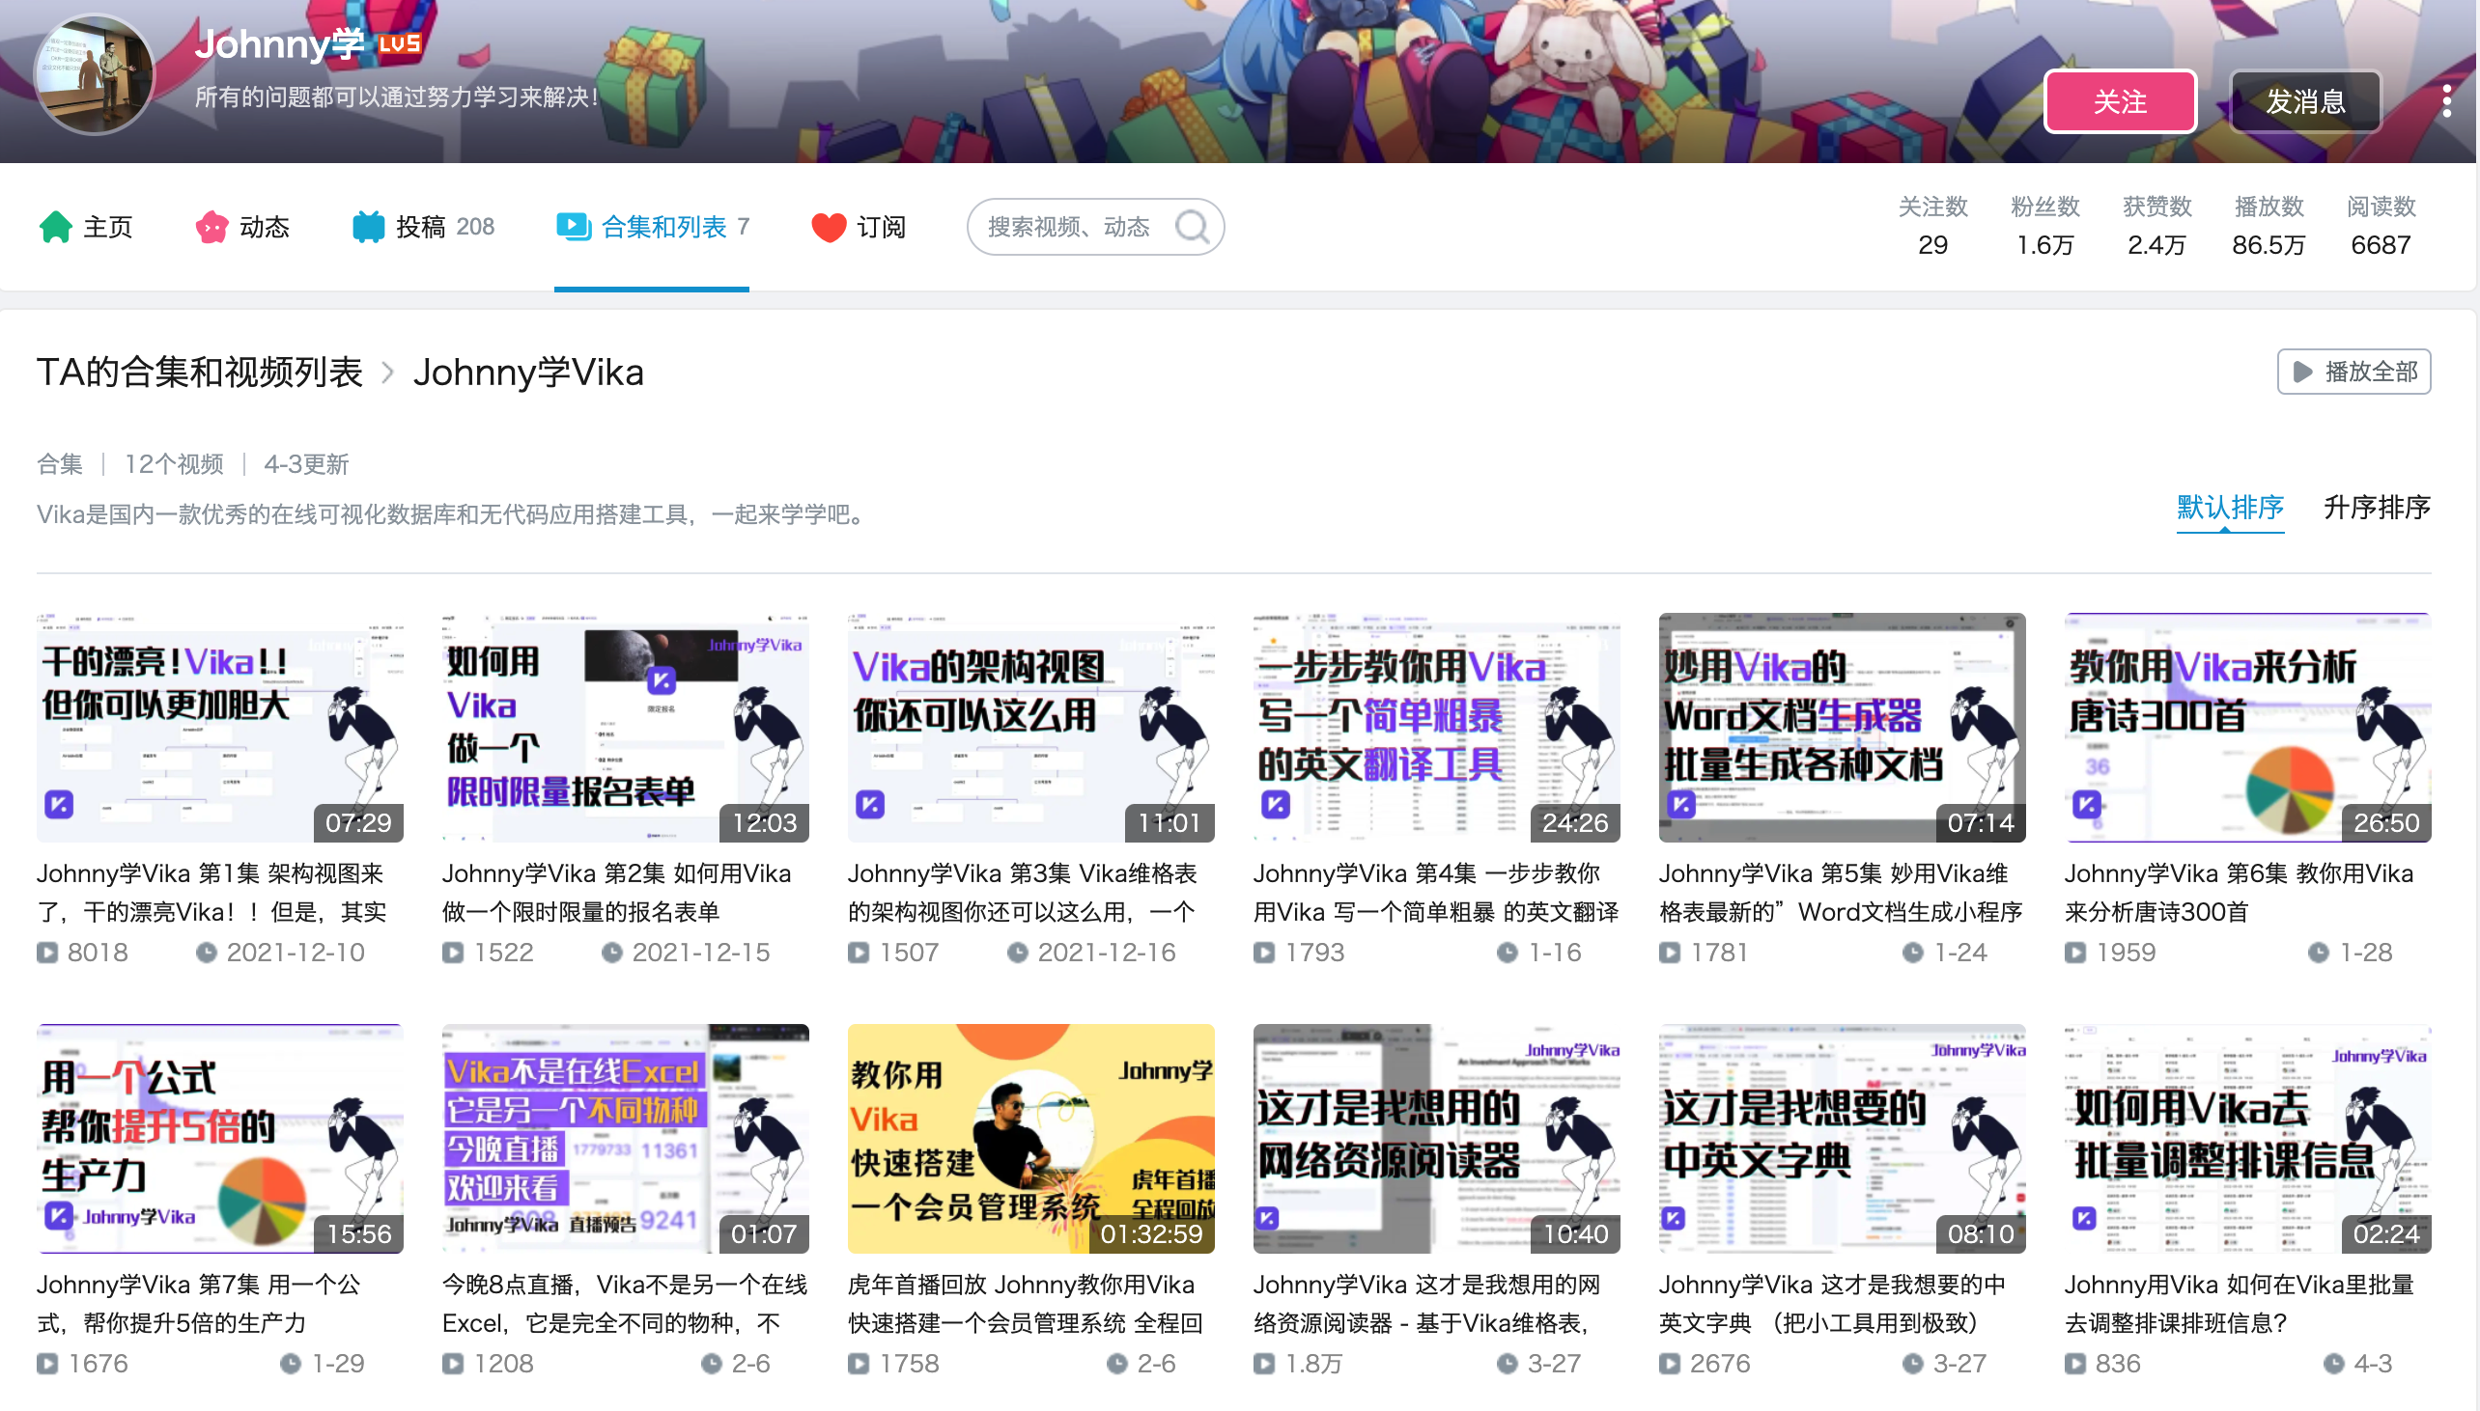Open thumbnail 批量调整排课信息 video
2480x1411 pixels.
pos(2247,1139)
